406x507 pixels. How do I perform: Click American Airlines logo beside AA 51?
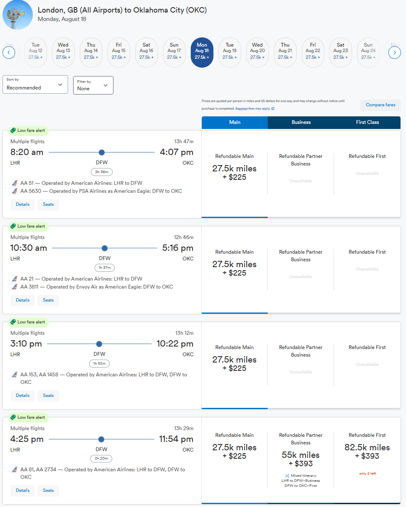pyautogui.click(x=15, y=183)
